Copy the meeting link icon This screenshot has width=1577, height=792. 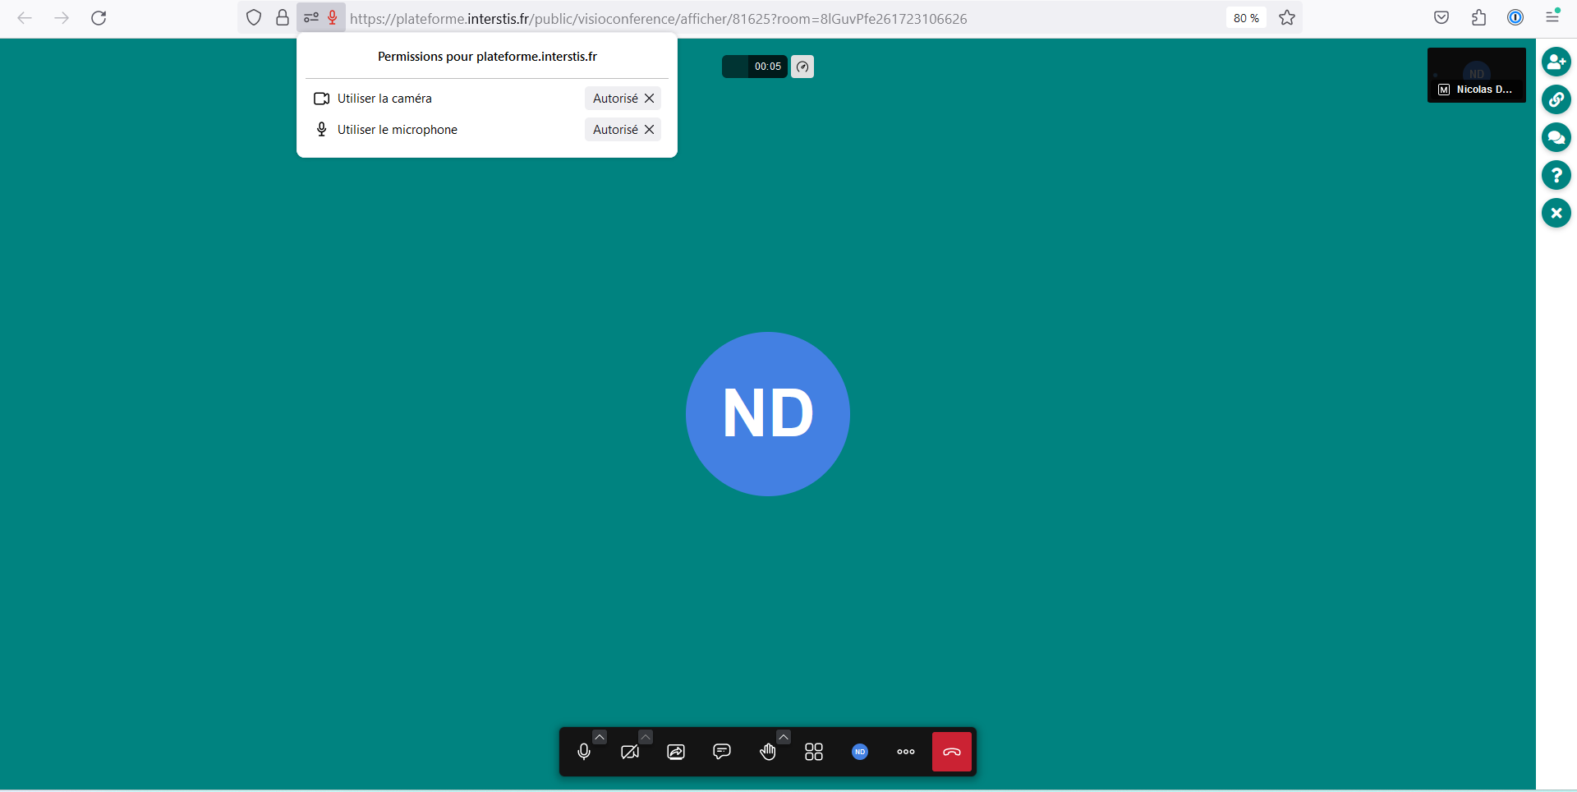1556,99
